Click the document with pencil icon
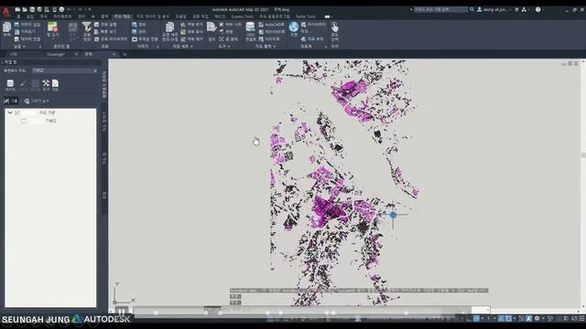 coord(212,27)
